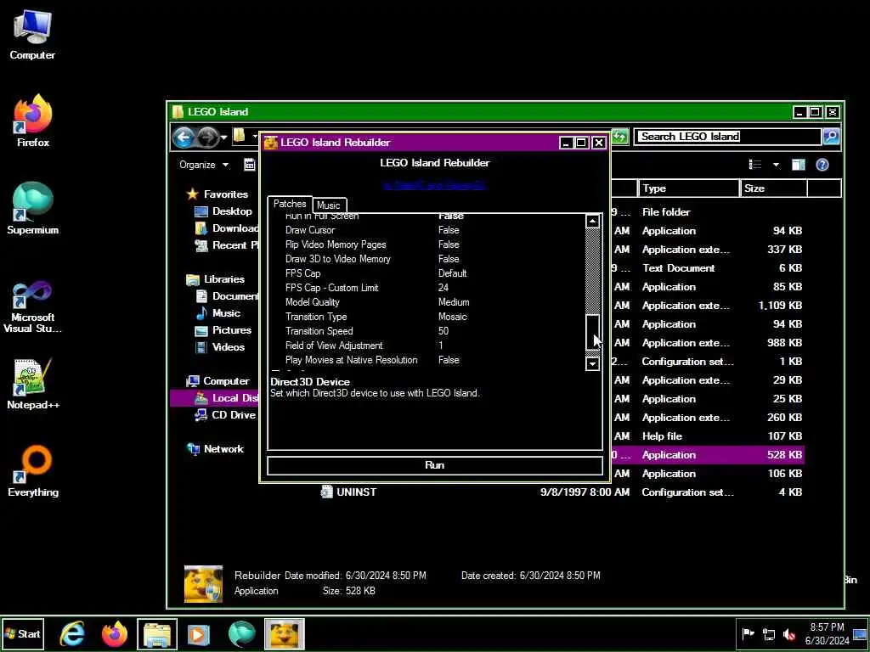Open Microsoft Visual Studio desktop shortcut
This screenshot has height=652, width=870.
33,306
